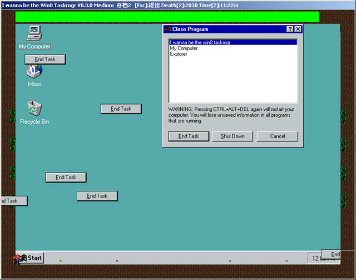Select the Recycle Bin icon
The height and width of the screenshot is (280, 356).
point(34,109)
